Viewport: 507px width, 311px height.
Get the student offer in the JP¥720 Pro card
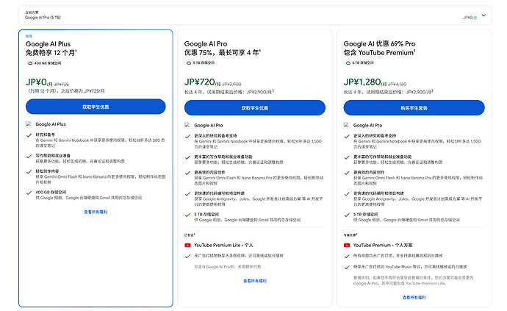click(x=255, y=108)
